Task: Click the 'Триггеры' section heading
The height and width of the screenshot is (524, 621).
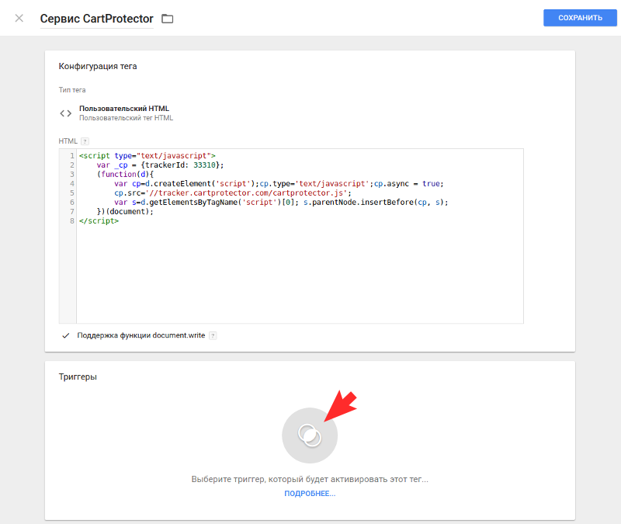Action: click(78, 377)
